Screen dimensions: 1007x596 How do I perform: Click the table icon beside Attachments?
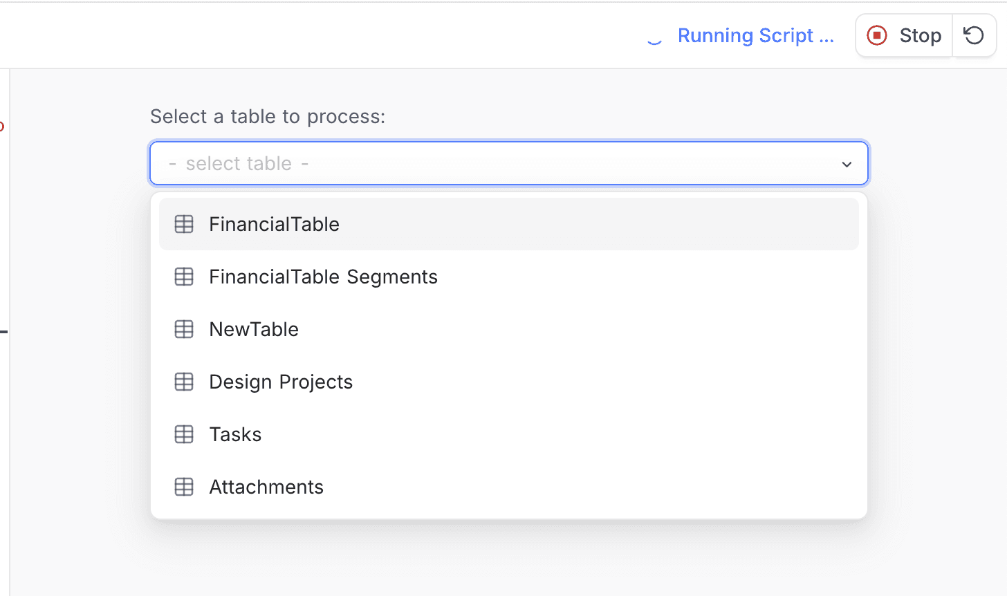184,487
